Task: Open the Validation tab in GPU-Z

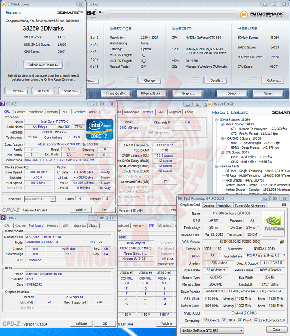Action: [x=224, y=205]
